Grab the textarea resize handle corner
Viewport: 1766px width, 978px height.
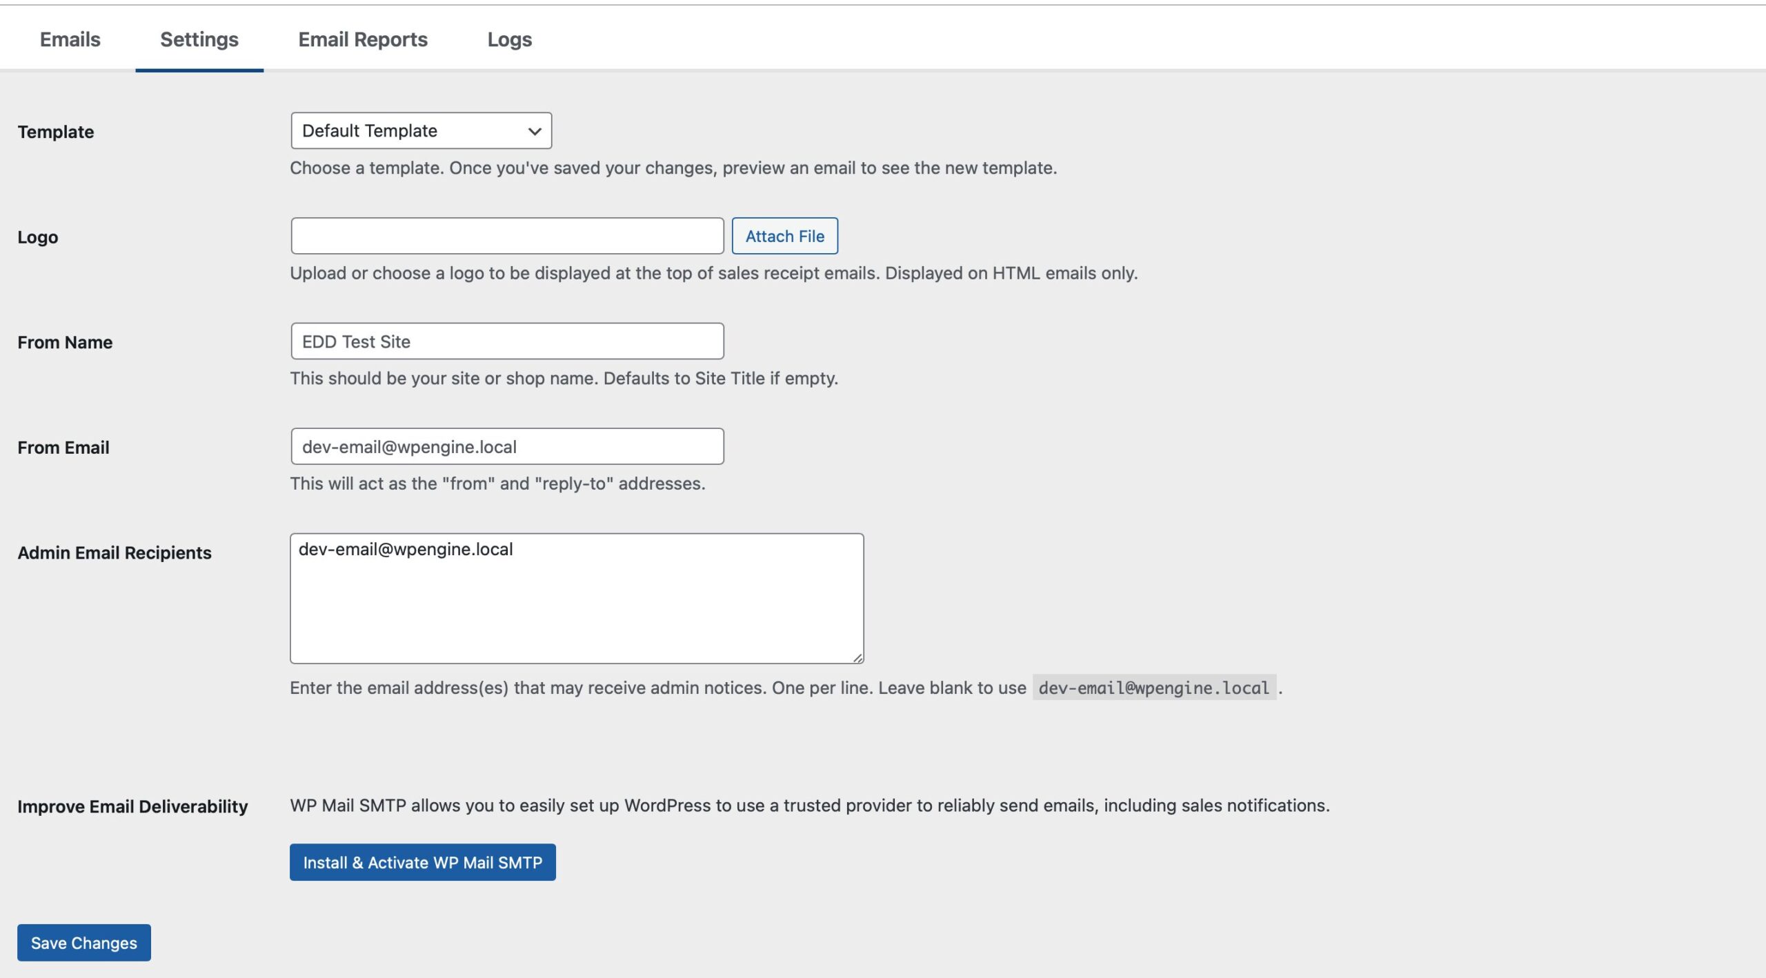(x=857, y=658)
